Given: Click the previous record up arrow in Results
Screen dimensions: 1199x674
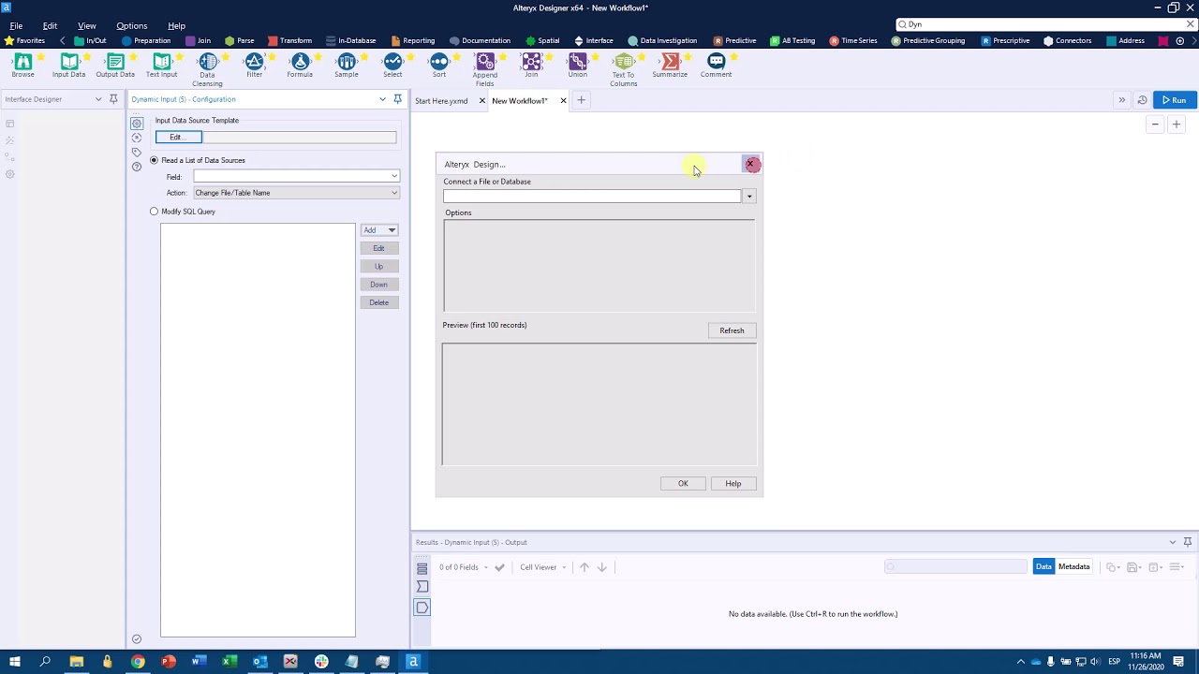Looking at the screenshot, I should click(585, 567).
